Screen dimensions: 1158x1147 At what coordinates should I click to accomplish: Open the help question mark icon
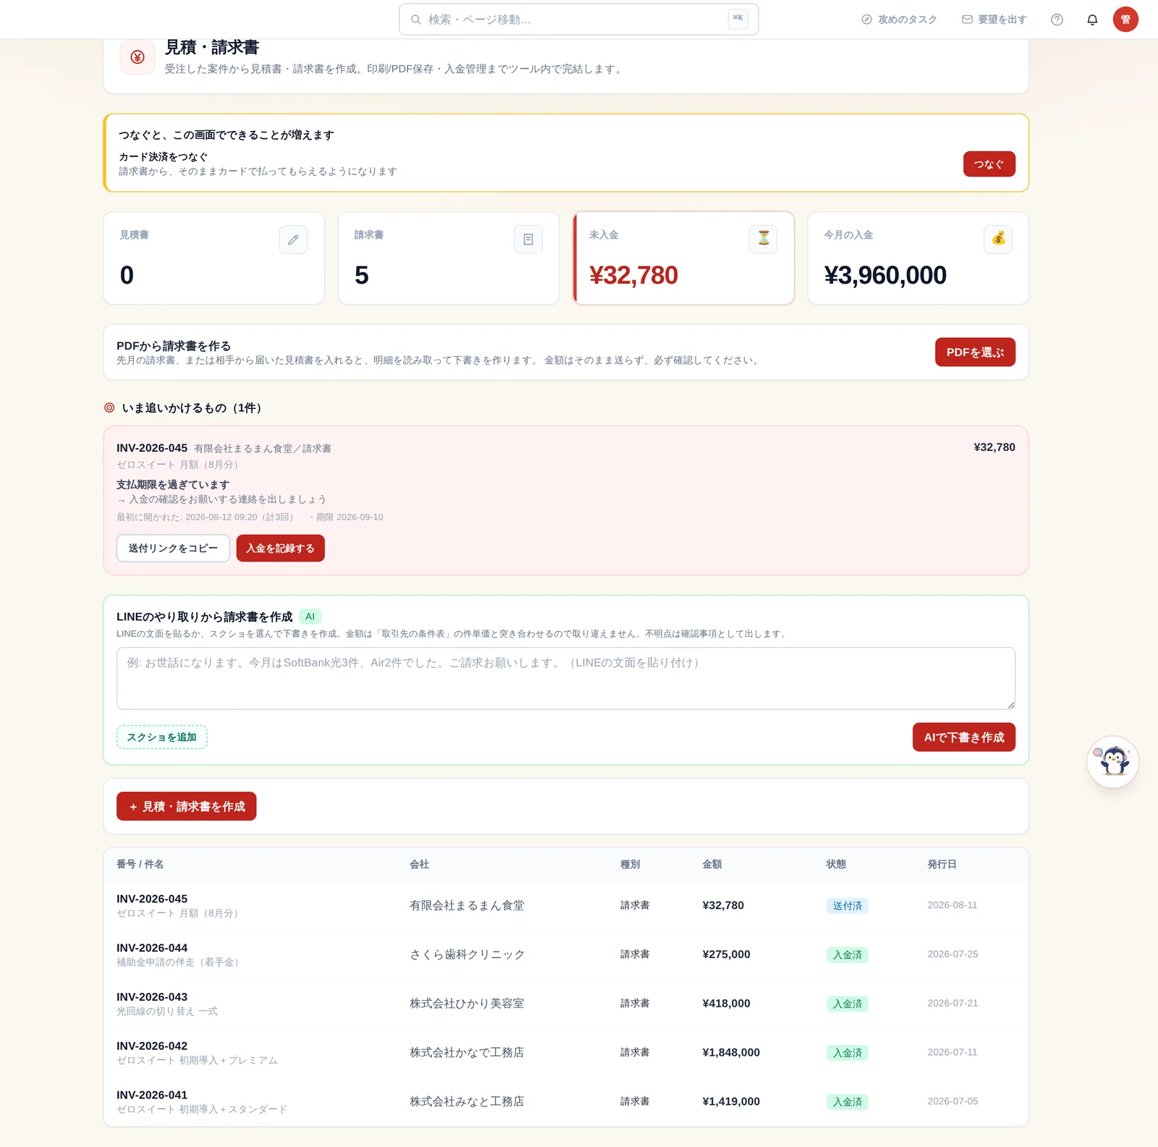tap(1057, 20)
